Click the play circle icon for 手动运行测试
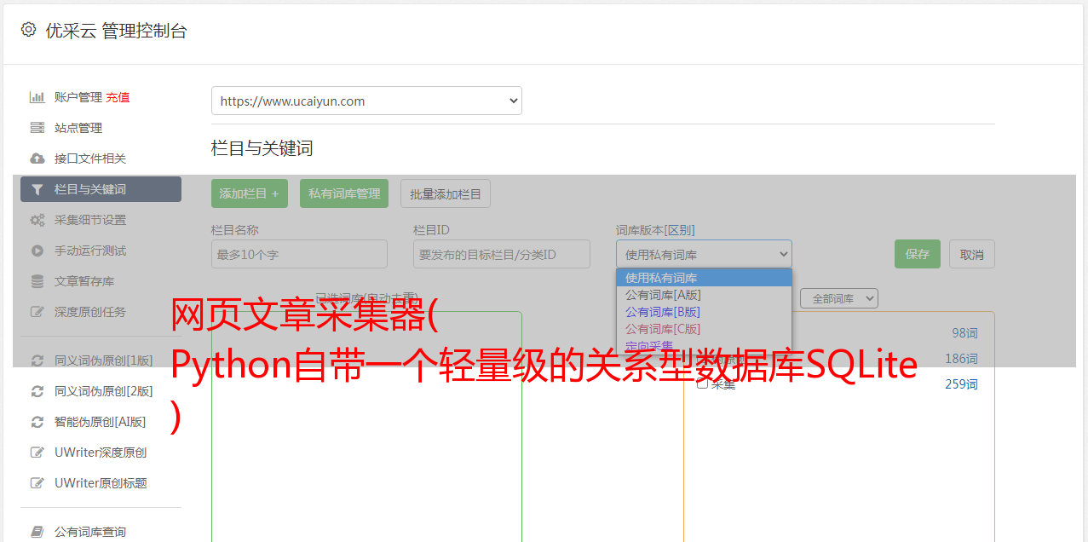The width and height of the screenshot is (1088, 542). tap(37, 251)
